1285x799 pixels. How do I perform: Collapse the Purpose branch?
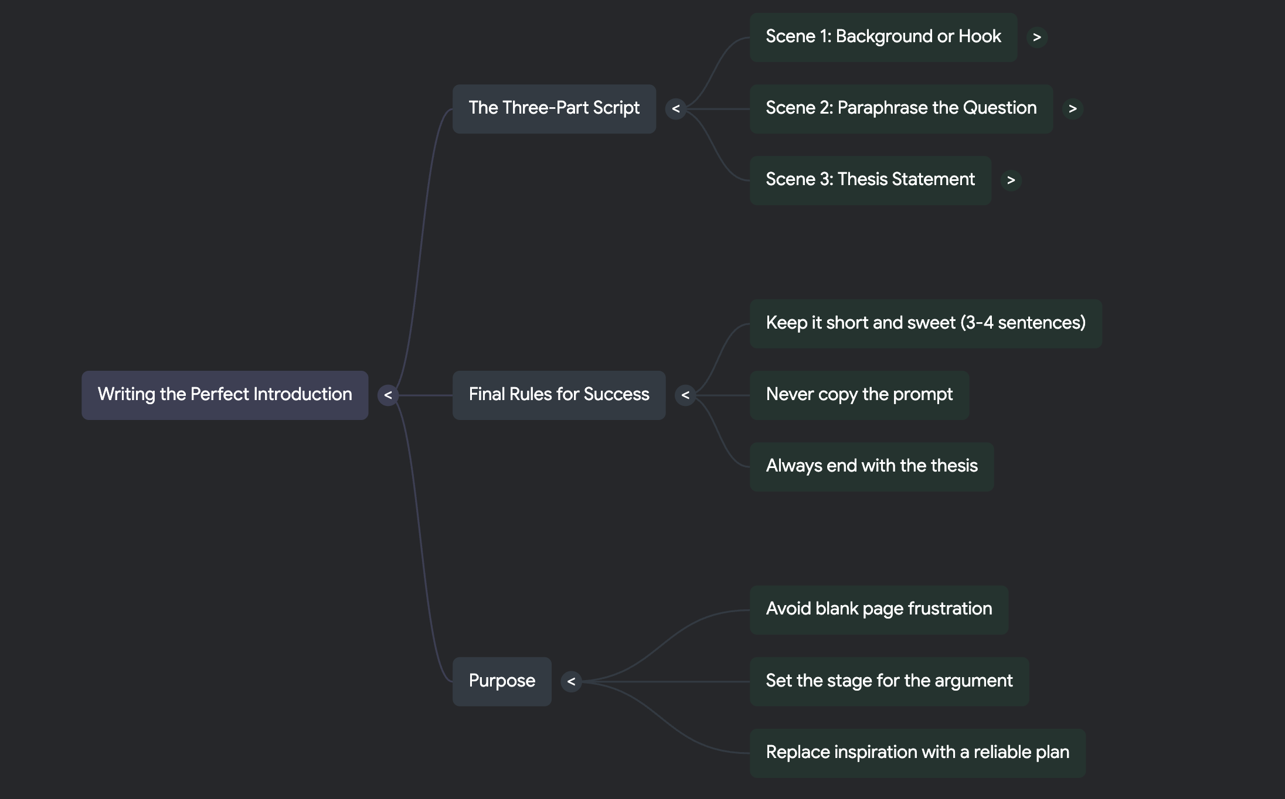coord(572,681)
